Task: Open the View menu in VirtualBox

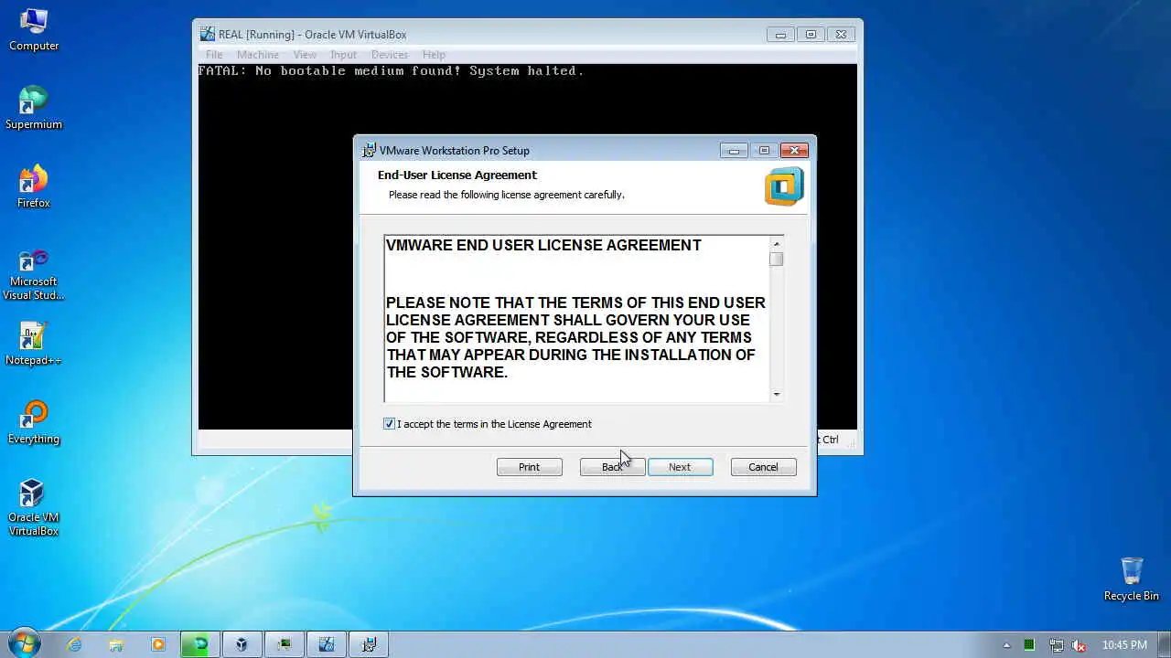Action: point(305,55)
